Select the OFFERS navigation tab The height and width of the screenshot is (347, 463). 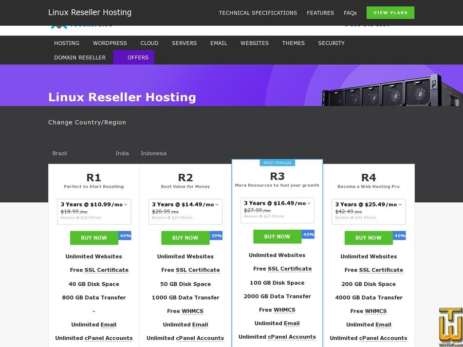[138, 57]
